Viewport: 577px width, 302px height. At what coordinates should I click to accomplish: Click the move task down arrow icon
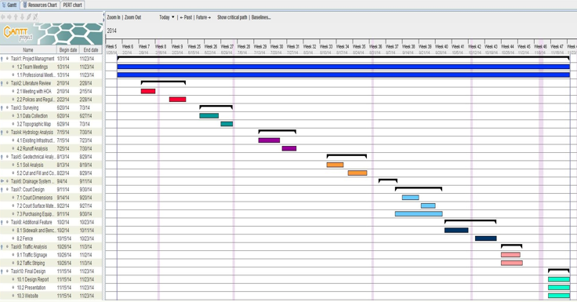23,17
